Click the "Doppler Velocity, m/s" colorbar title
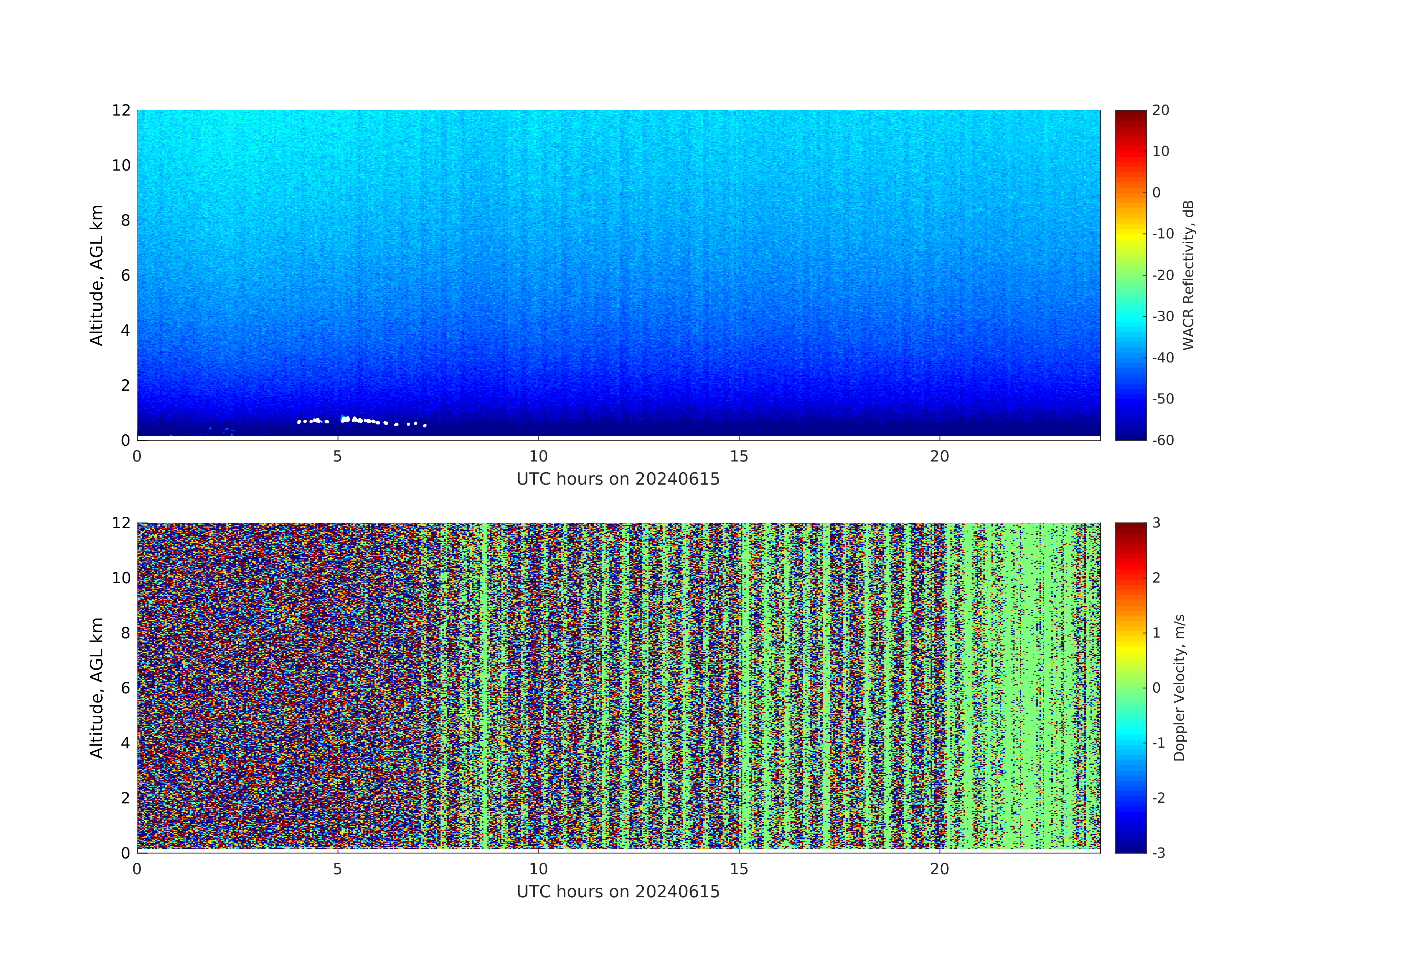This screenshot has height=963, width=1403. 1180,687
